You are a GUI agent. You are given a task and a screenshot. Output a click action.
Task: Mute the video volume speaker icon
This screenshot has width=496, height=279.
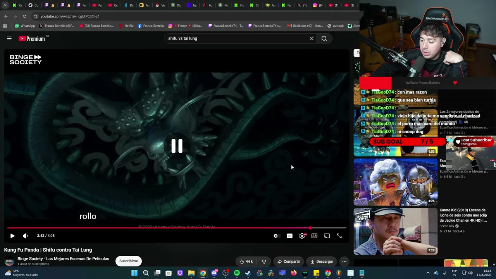[25, 236]
